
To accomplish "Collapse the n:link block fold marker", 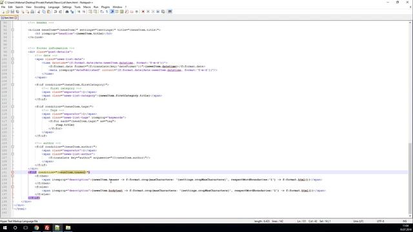I will [x=12, y=30].
